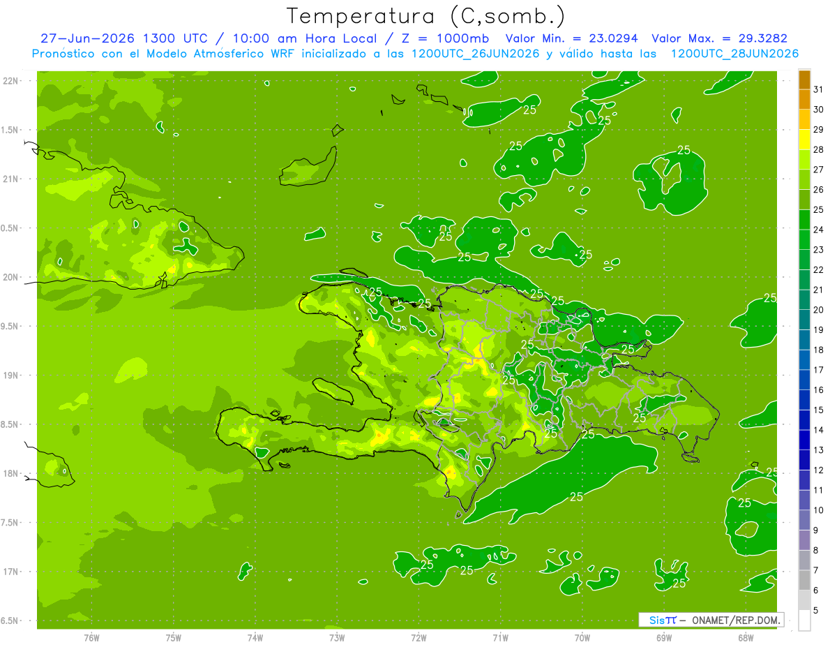837x647 pixels.
Task: Pick the orange colorbar segment between 30 and 31
Action: point(804,99)
